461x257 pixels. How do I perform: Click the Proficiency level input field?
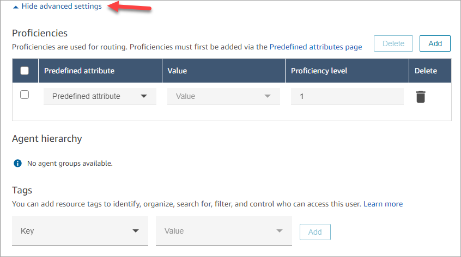point(347,96)
